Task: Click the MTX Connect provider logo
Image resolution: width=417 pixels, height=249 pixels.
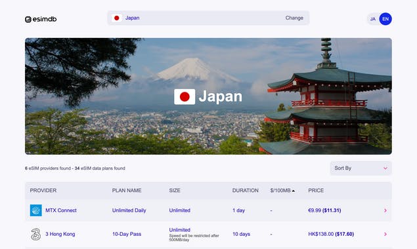Action: point(36,210)
